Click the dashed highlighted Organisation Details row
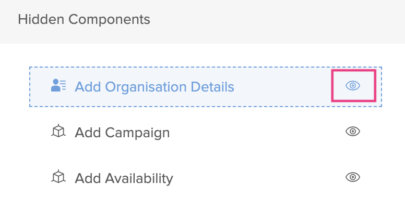This screenshot has width=405, height=209. pyautogui.click(x=282, y=87)
